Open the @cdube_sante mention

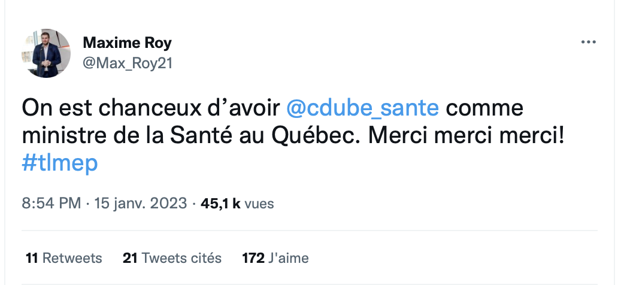362,108
